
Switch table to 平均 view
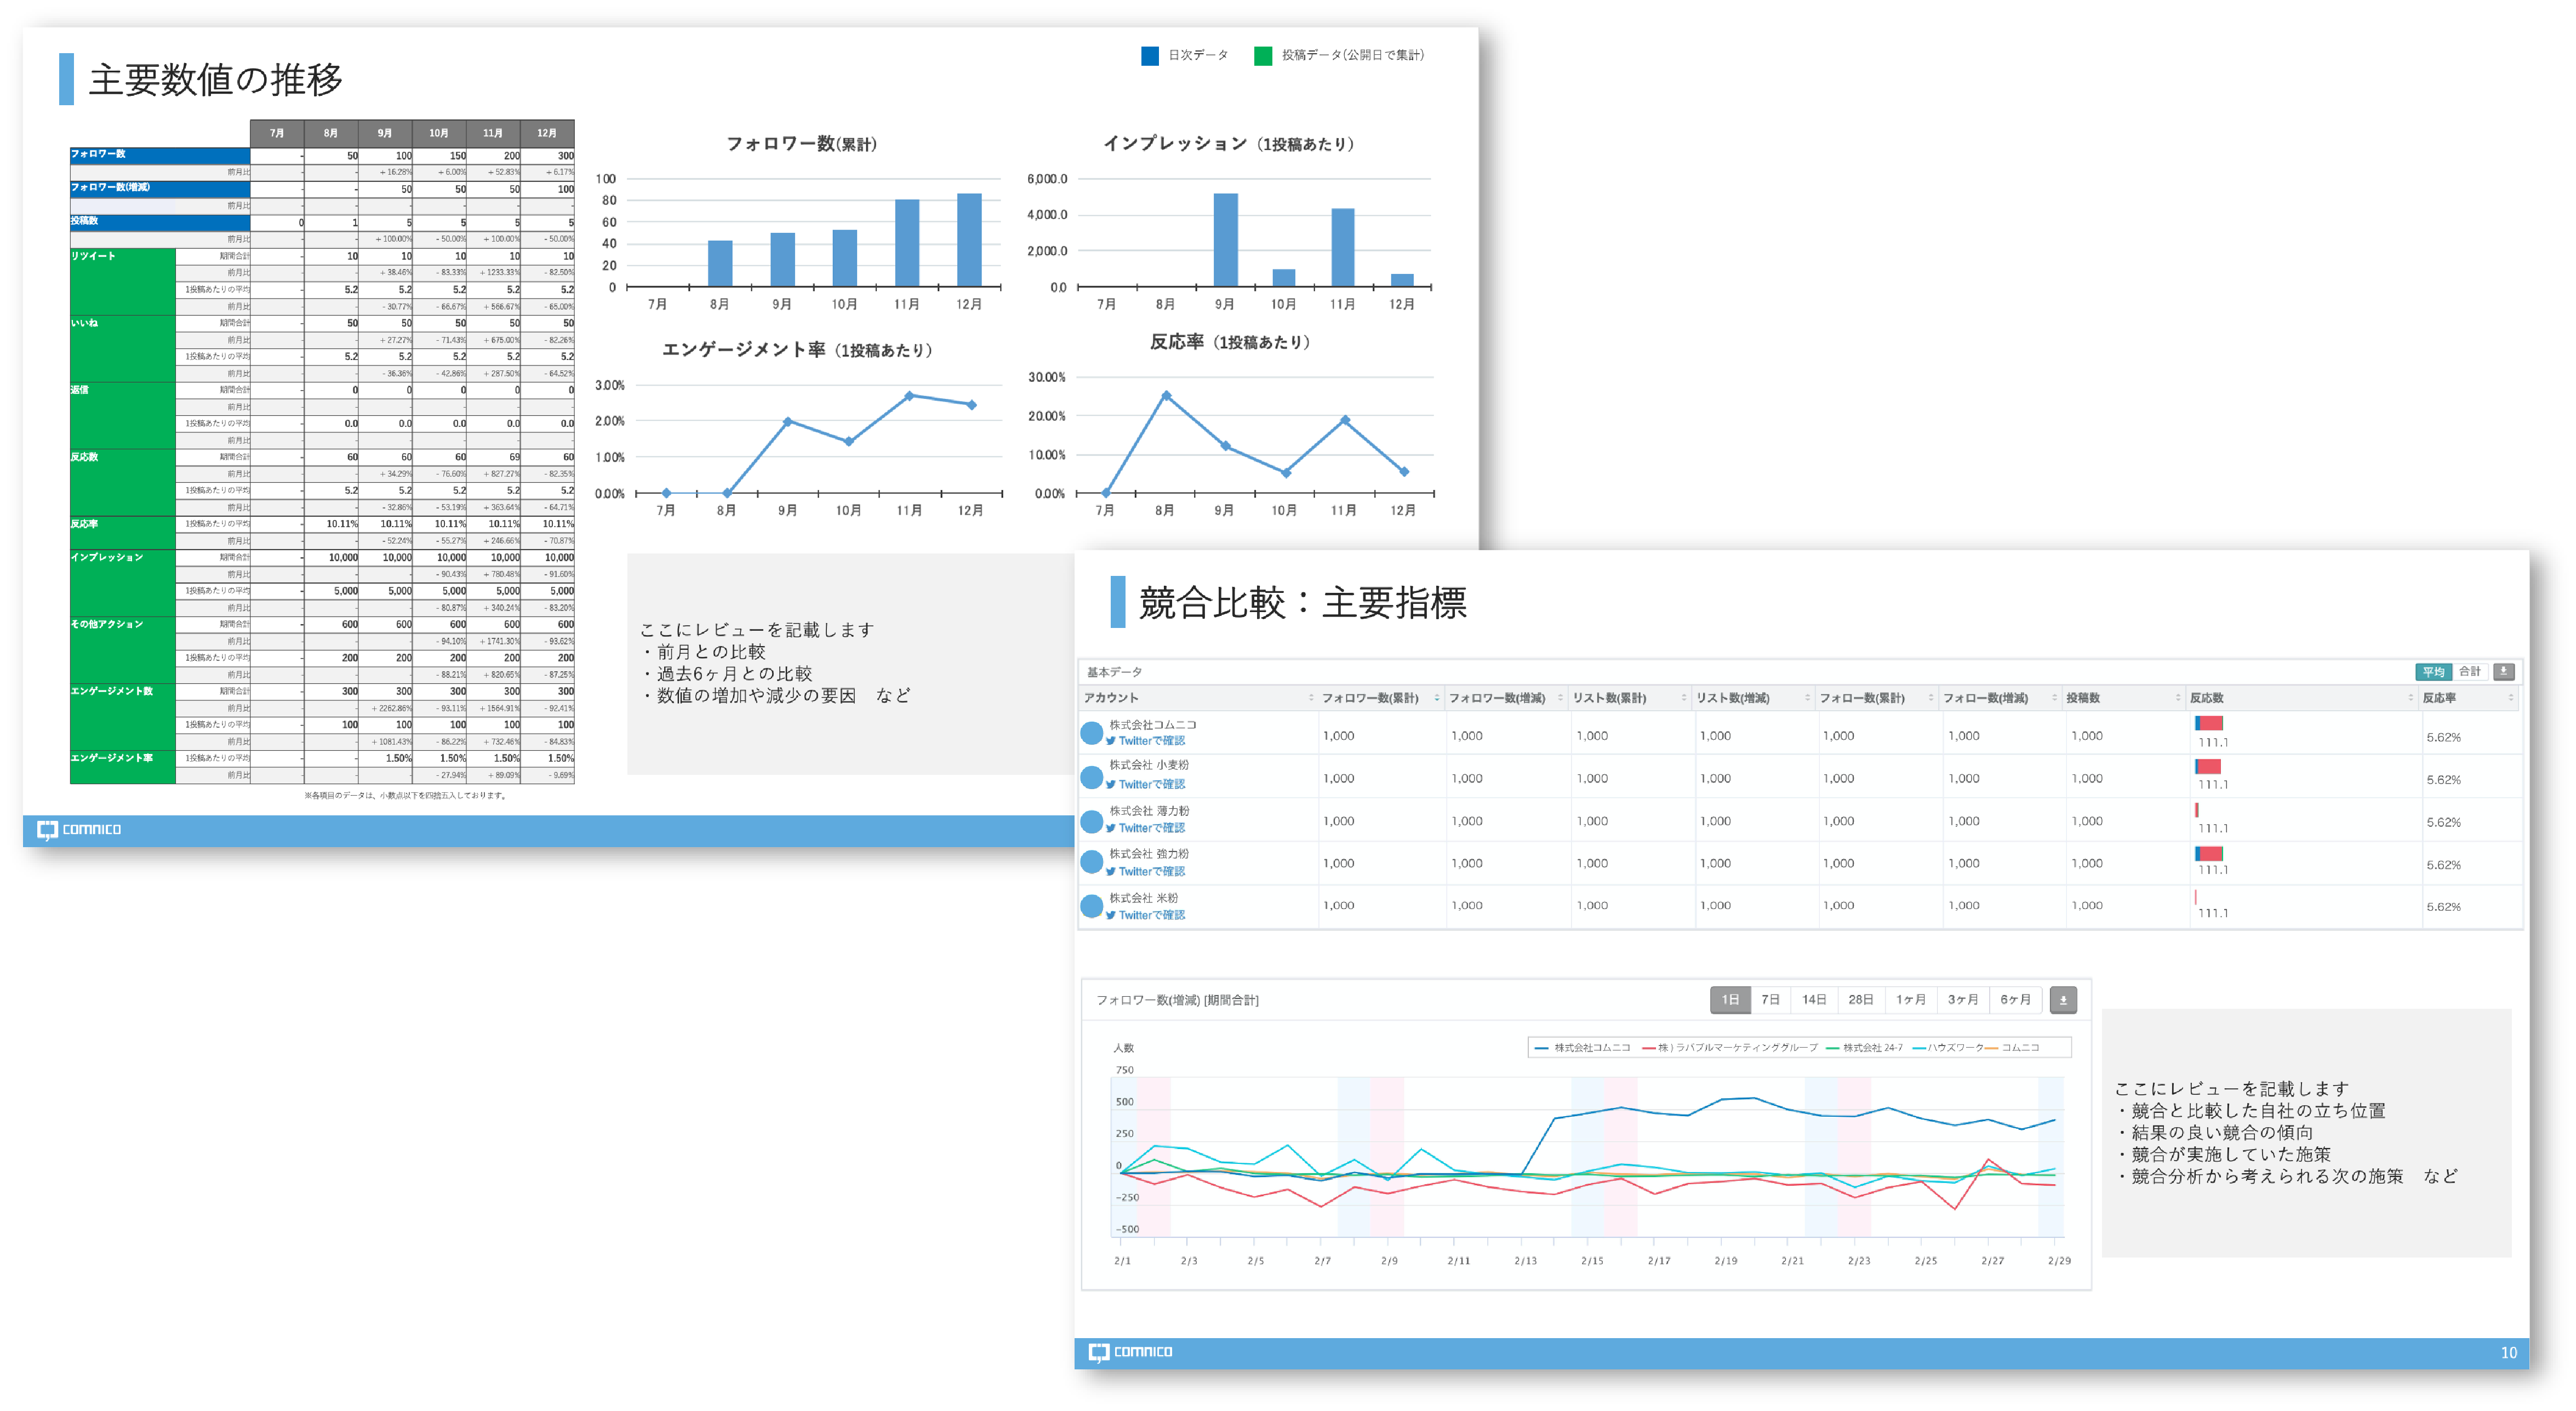(x=2433, y=671)
